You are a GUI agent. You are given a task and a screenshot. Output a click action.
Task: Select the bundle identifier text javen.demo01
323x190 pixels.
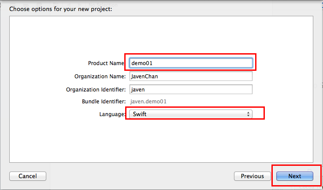149,102
